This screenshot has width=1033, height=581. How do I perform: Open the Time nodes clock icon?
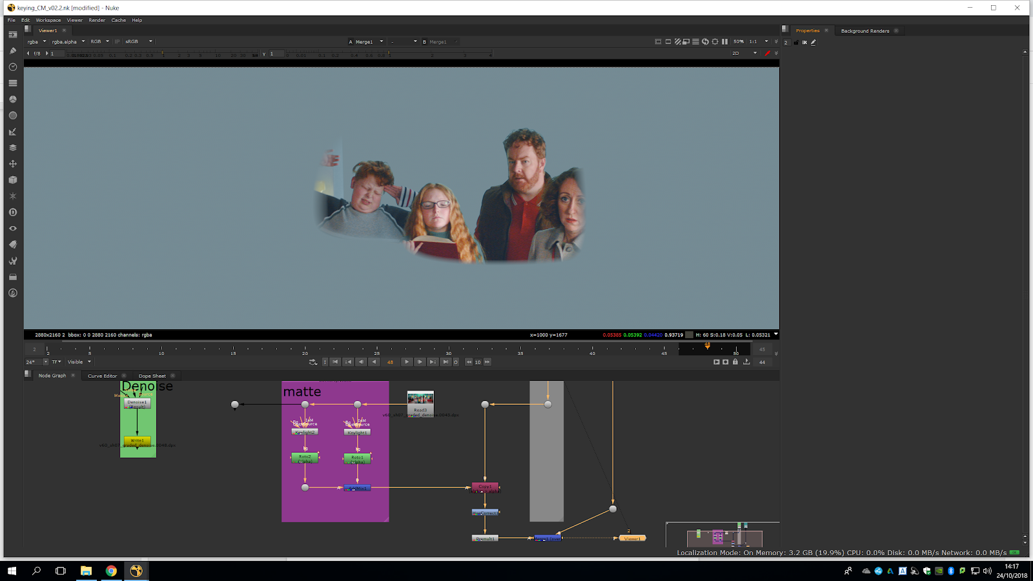click(x=12, y=67)
